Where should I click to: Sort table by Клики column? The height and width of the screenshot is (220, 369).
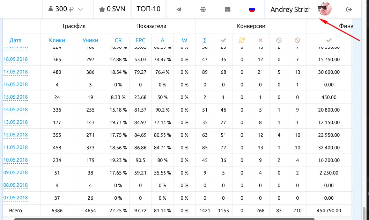57,41
